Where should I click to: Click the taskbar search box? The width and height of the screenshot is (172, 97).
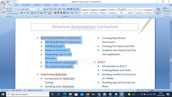pos(28,94)
